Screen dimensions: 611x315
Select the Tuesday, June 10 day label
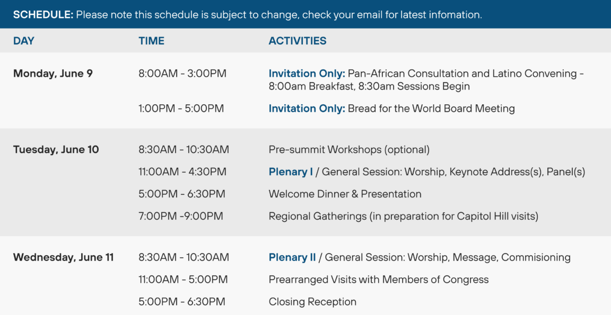(56, 150)
